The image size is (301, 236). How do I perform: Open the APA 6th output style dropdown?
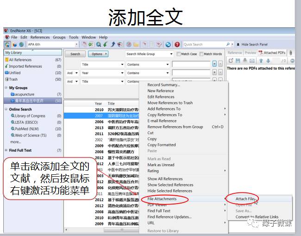[x=76, y=45]
